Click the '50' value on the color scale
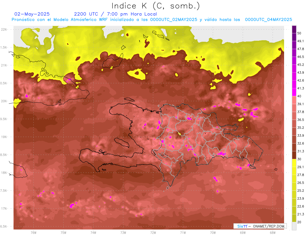306x236 pixels. 300,33
